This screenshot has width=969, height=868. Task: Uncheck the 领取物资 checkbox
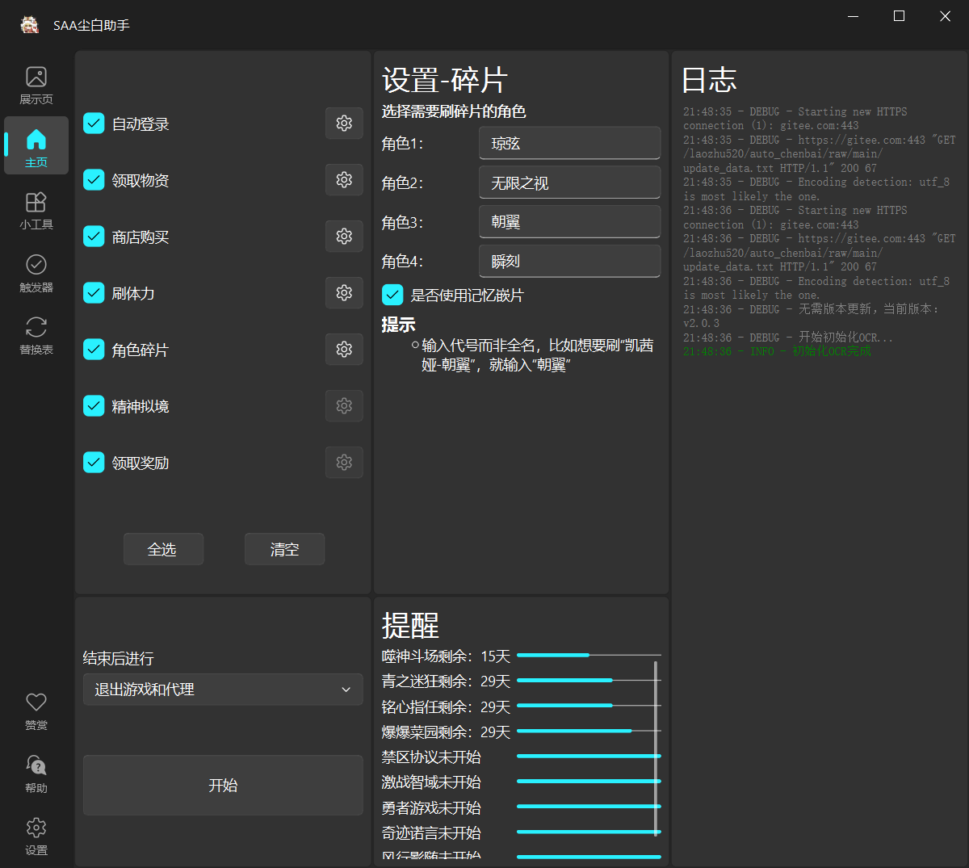pos(94,180)
